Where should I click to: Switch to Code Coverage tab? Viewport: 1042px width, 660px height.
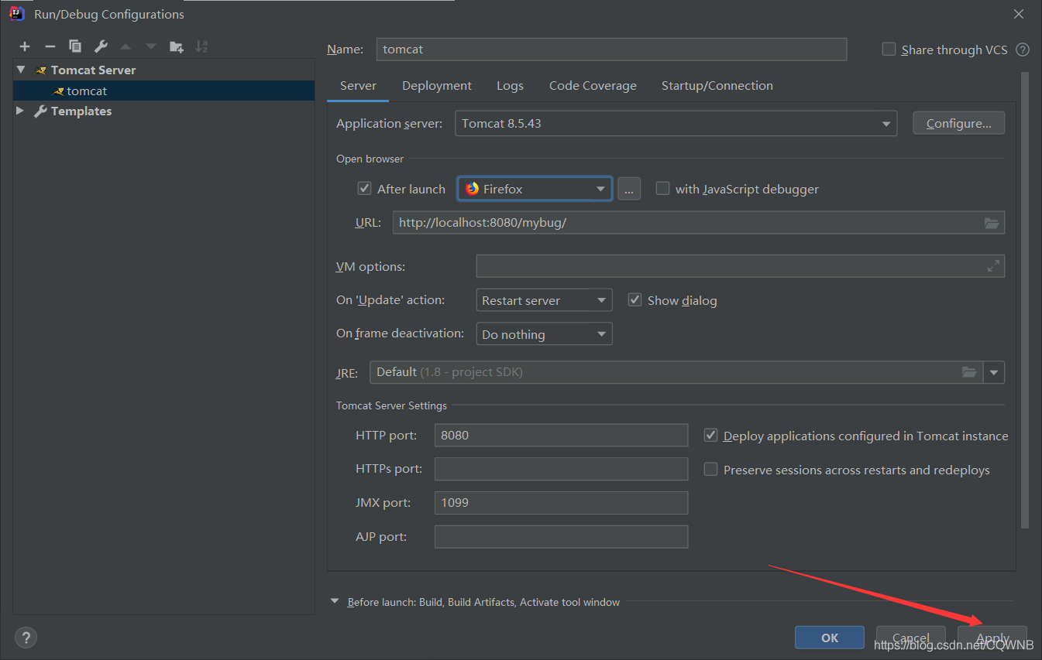coord(593,86)
